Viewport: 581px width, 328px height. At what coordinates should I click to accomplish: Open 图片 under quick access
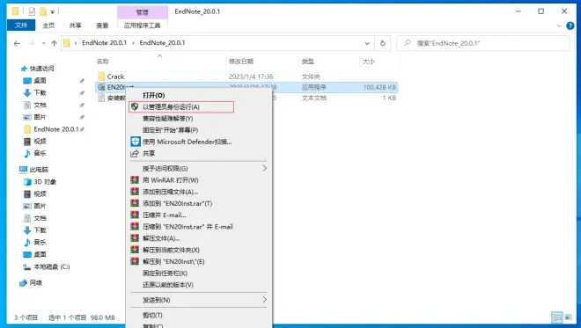click(x=40, y=117)
